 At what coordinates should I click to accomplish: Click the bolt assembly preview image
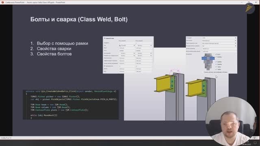(208, 62)
